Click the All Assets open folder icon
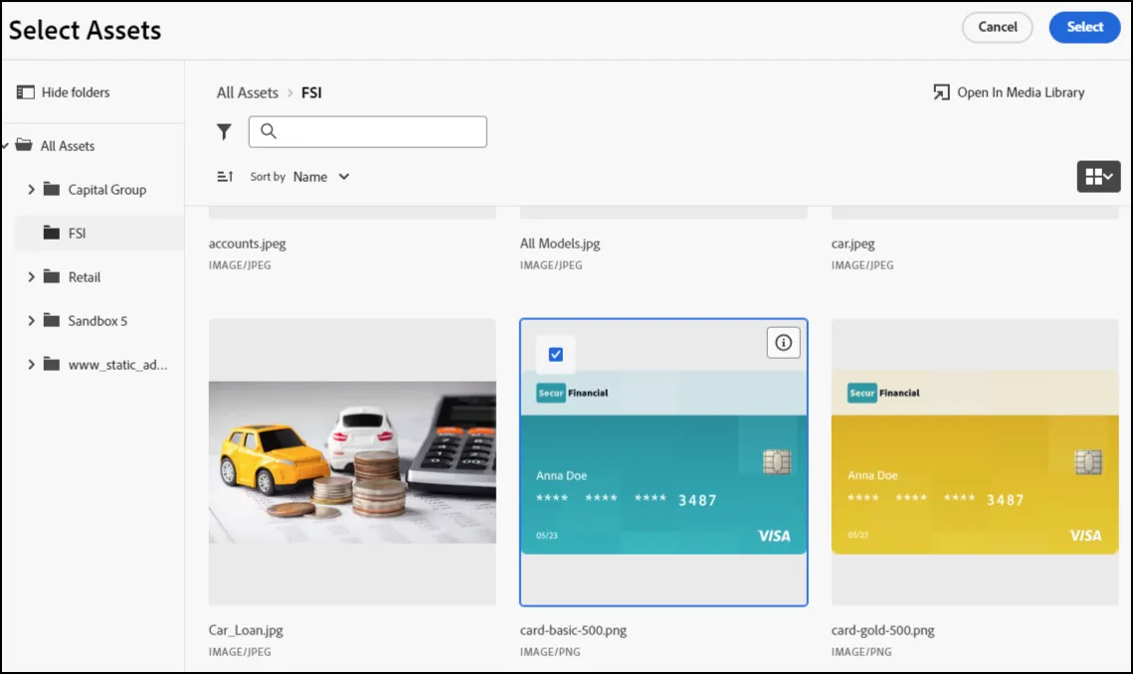This screenshot has width=1133, height=674. 24,145
